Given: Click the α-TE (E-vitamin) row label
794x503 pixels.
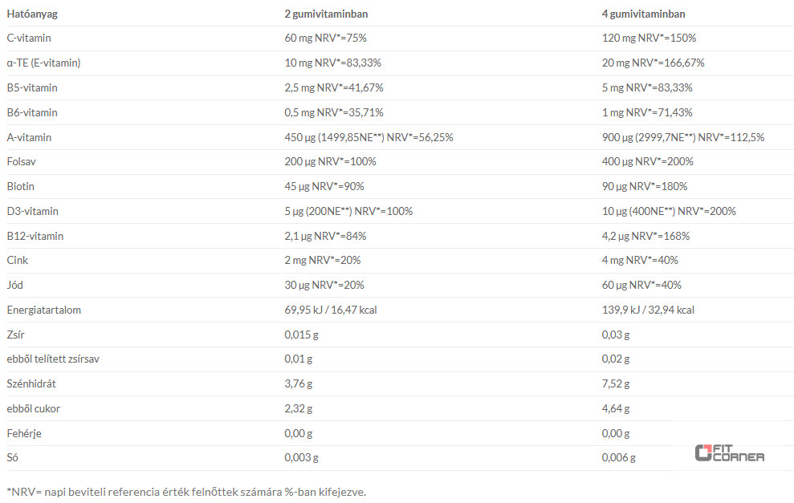Looking at the screenshot, I should [43, 63].
